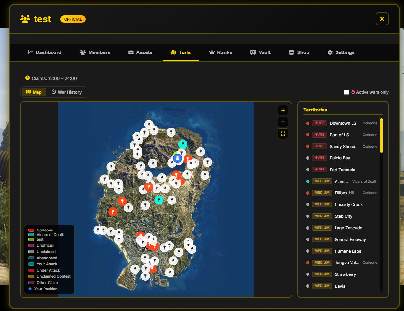Select Humane Labs territory
Screen dimensions: 404x311
(x=342, y=251)
